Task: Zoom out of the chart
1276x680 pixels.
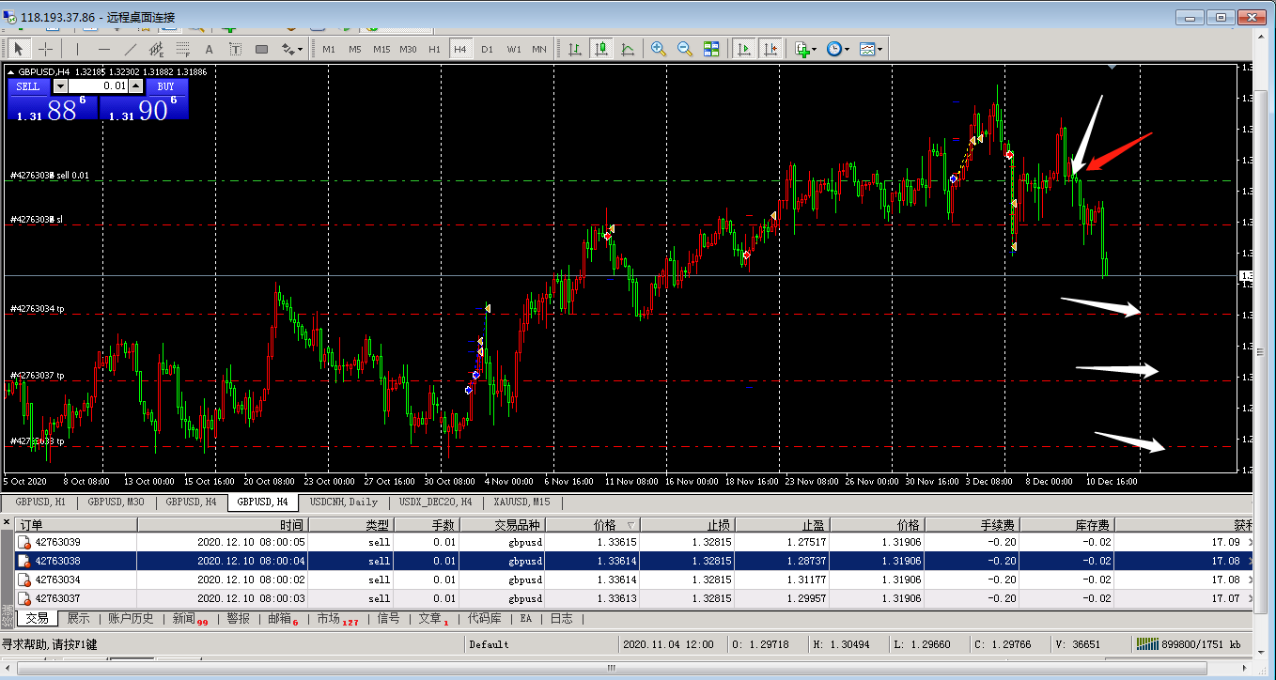Action: 685,49
